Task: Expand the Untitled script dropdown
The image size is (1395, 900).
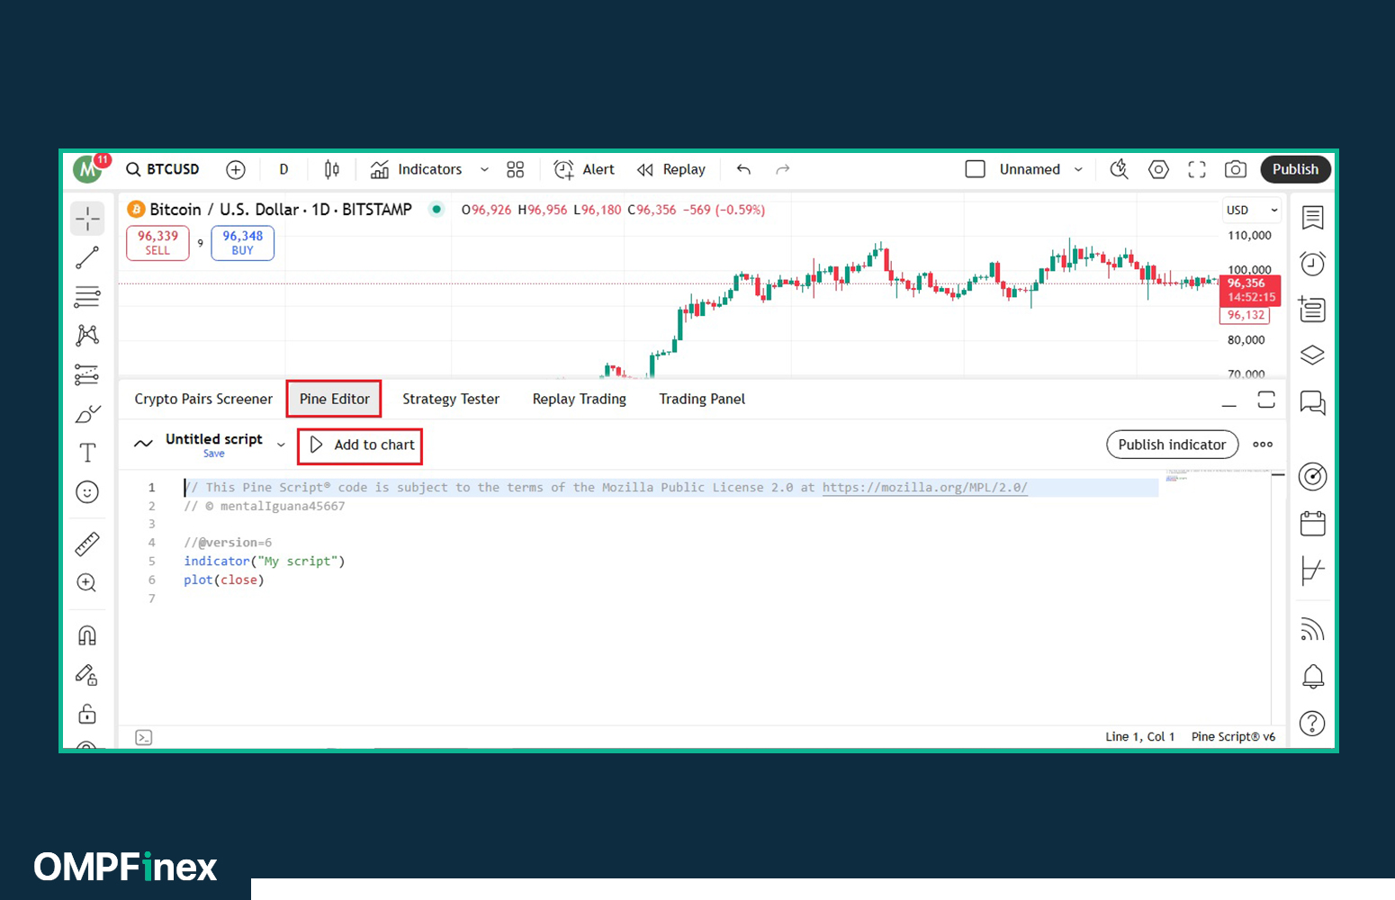Action: [281, 445]
